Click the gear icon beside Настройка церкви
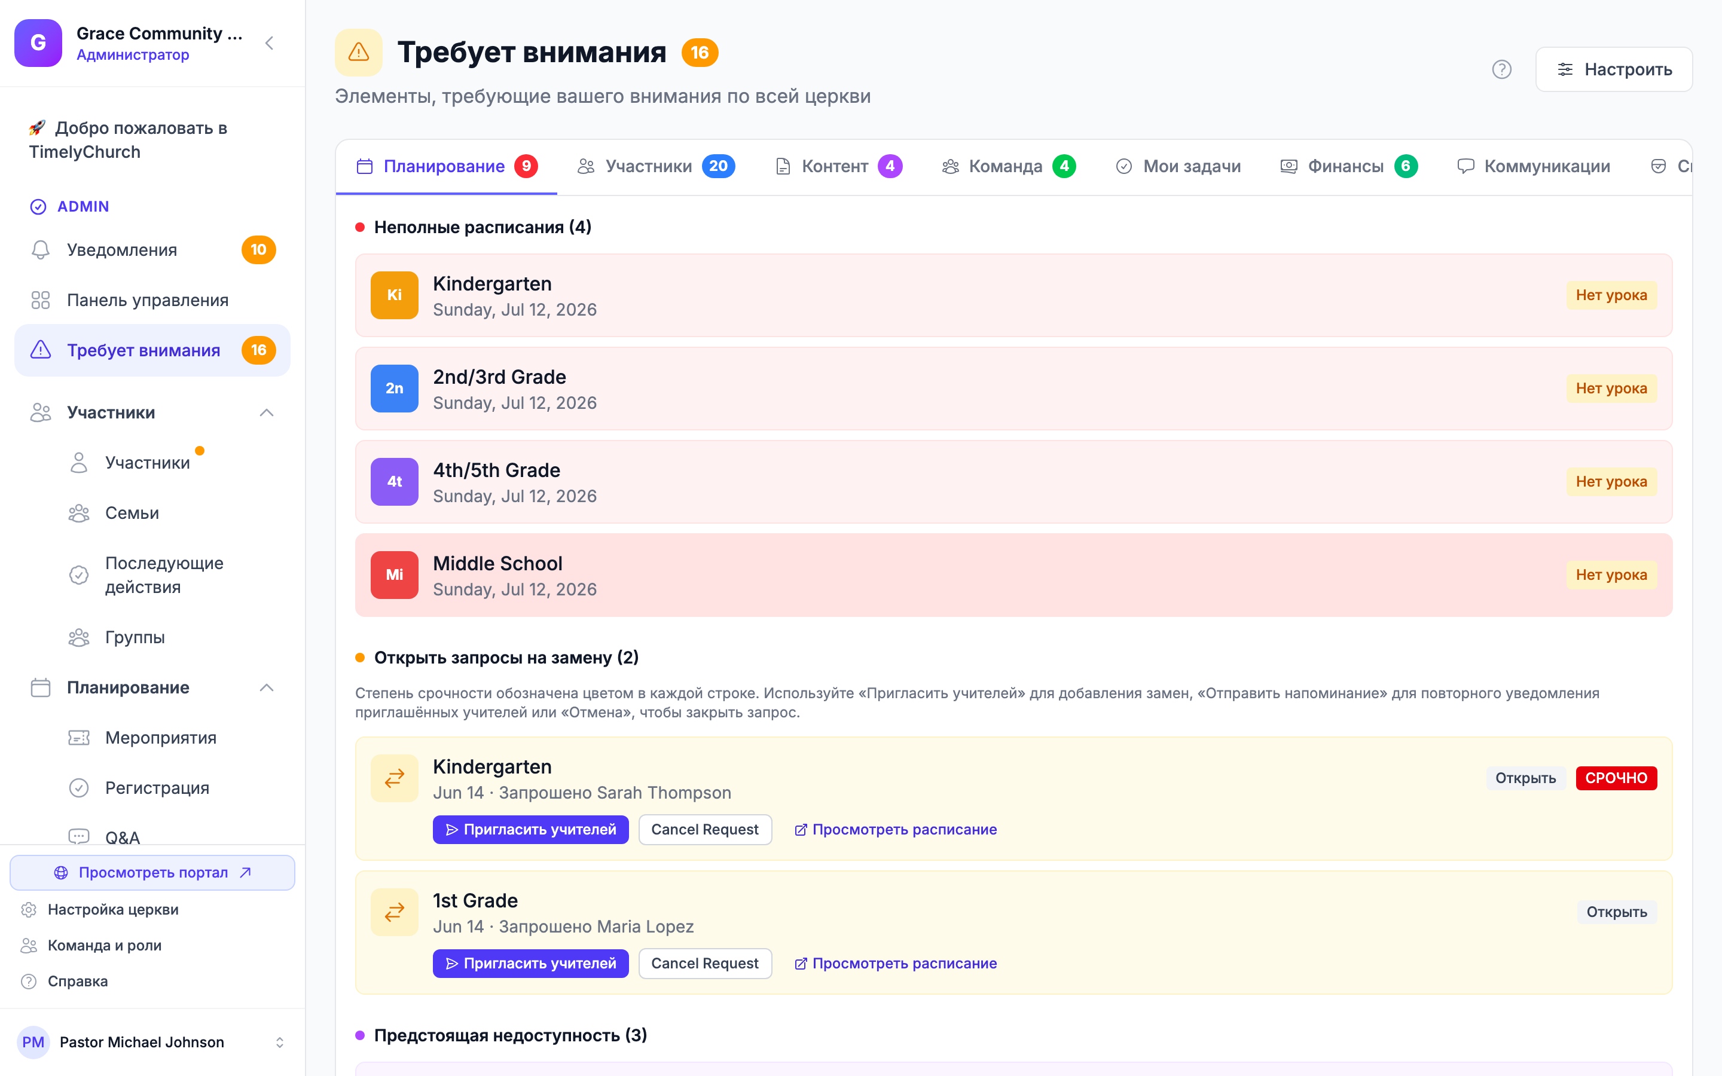1722x1076 pixels. click(x=29, y=909)
